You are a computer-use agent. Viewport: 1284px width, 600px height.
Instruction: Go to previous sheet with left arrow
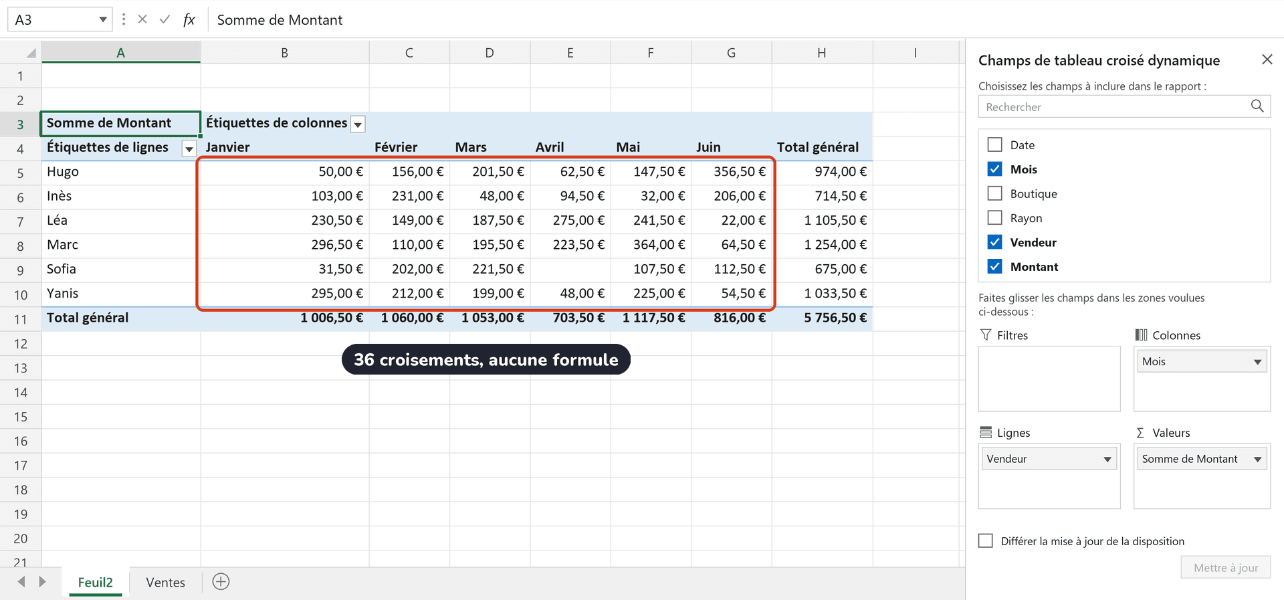point(21,581)
